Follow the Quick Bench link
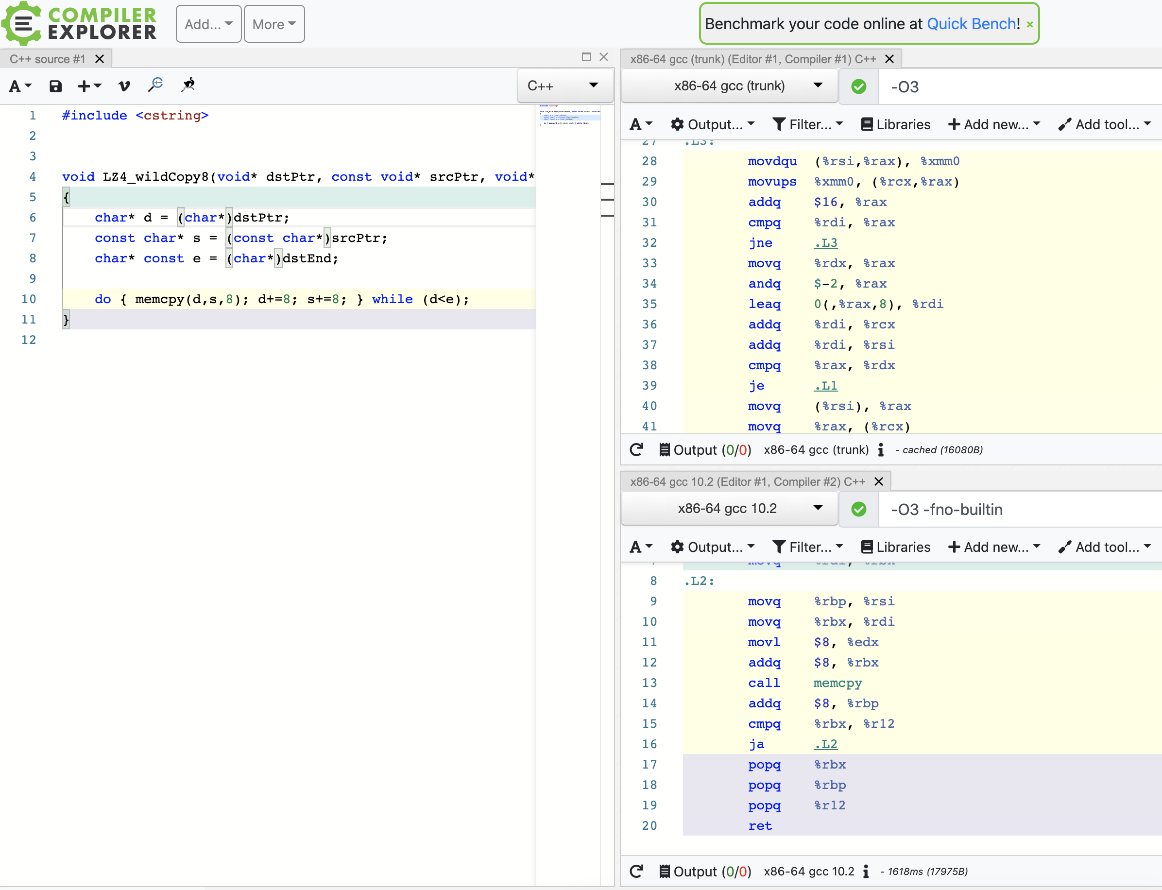 [971, 24]
